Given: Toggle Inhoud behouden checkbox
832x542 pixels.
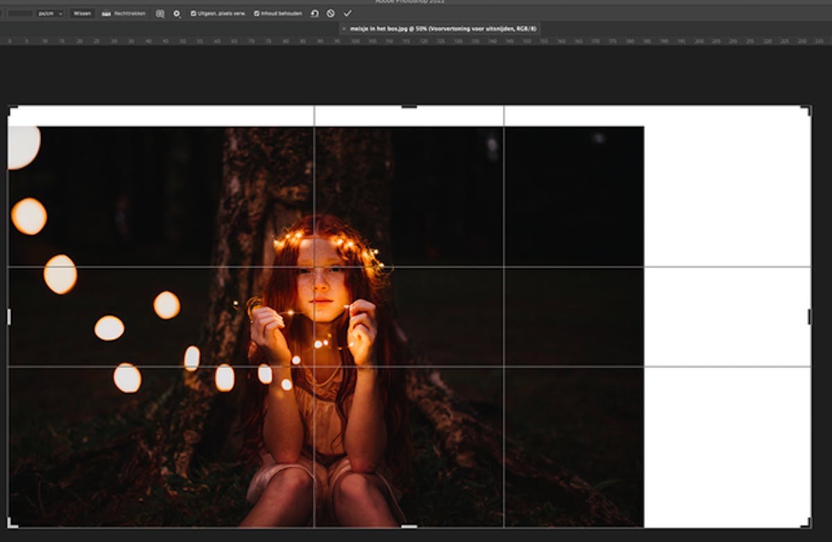Looking at the screenshot, I should click(x=257, y=13).
